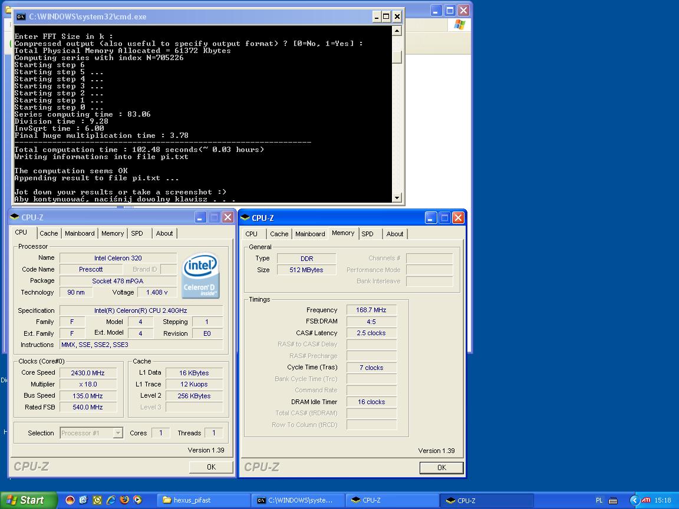
Task: Click the '135.0 MHz' bus speed value
Action: pyautogui.click(x=88, y=396)
